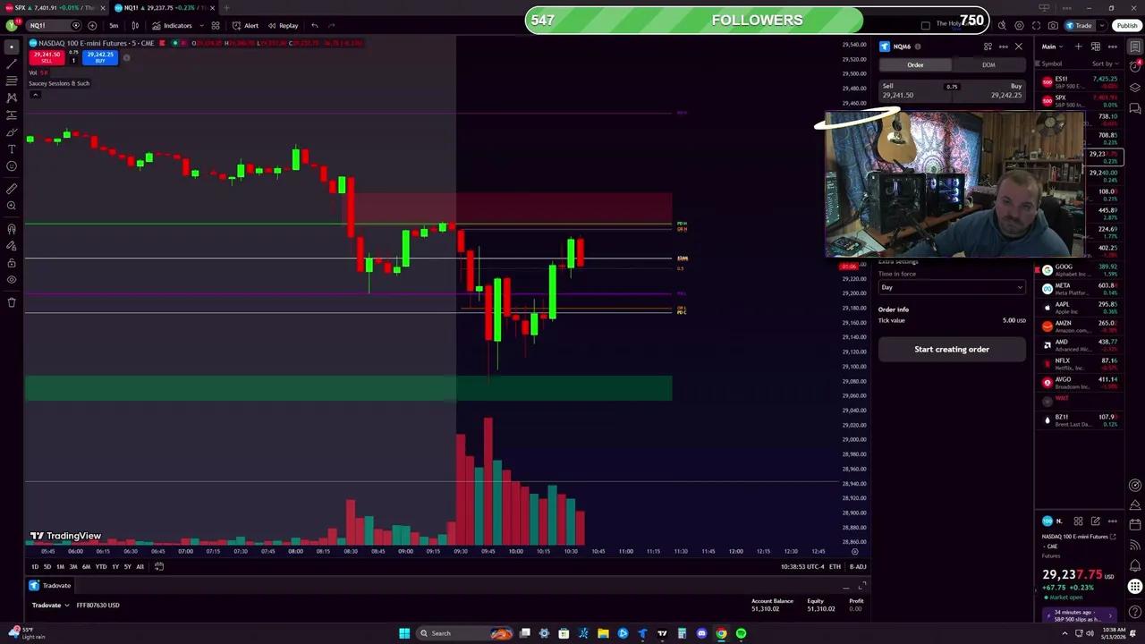Open the chats panel icon
1145x644 pixels.
click(x=1135, y=109)
